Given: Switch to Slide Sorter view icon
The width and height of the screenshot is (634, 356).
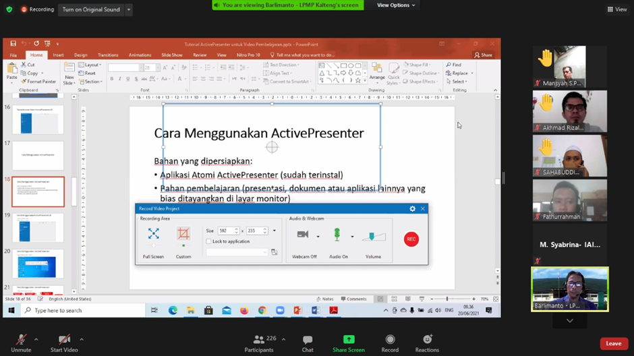Looking at the screenshot, I should coord(395,299).
